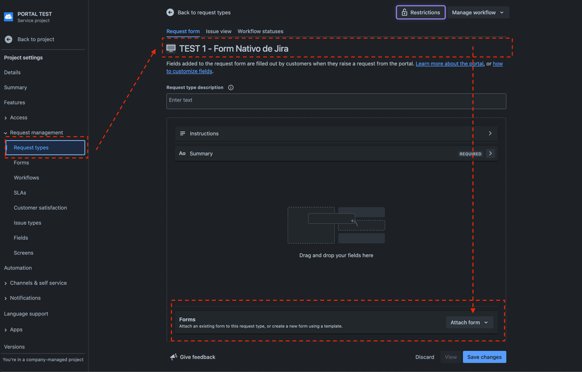Switch to the Request form tab
Screen dimensions: 582x372
(x=183, y=31)
